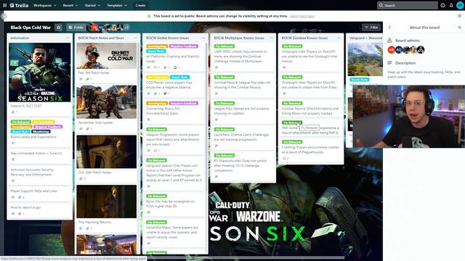This screenshot has width=465, height=261.
Task: Open Samantha Maxis operator issue card
Action: point(174,233)
